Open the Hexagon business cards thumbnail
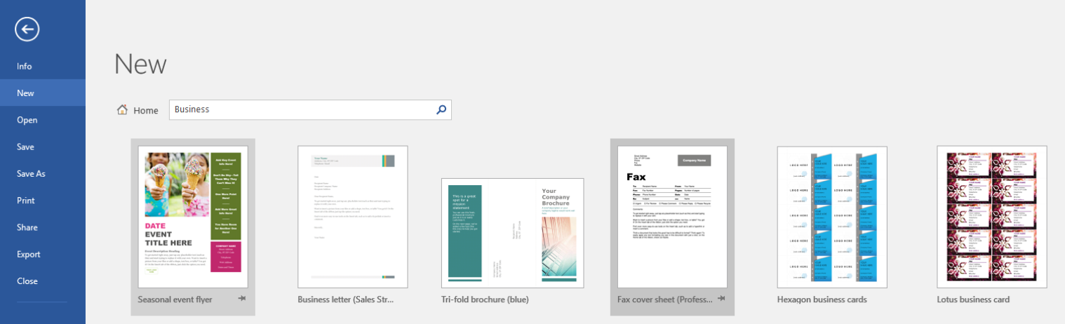Image resolution: width=1065 pixels, height=324 pixels. coord(832,217)
